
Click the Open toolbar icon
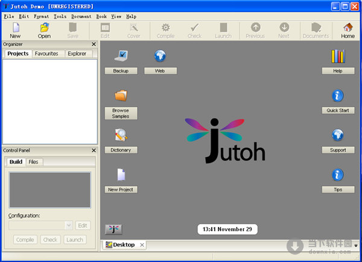[44, 28]
